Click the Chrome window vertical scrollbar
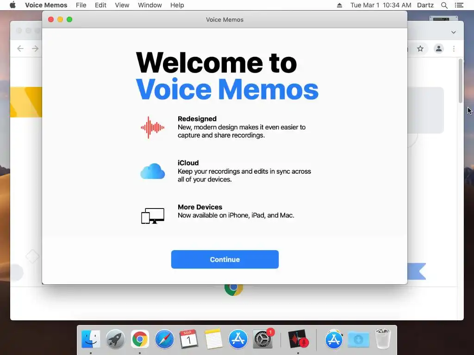Viewport: 474px width, 355px height. pos(461,81)
